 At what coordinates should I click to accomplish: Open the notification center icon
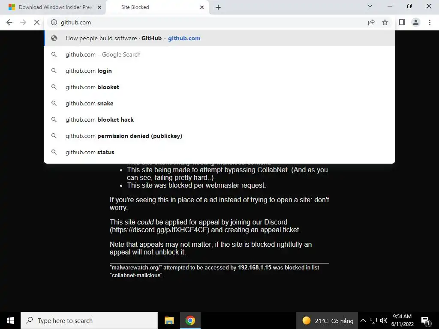(x=425, y=320)
